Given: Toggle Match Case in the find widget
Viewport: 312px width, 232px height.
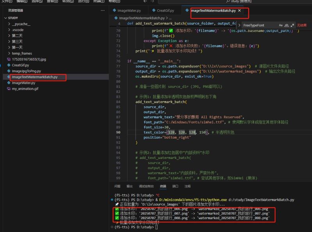Looking at the screenshot, I should (x=280, y=25).
